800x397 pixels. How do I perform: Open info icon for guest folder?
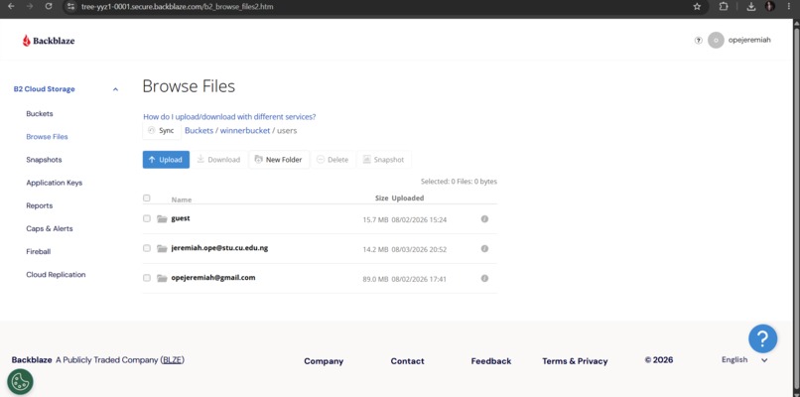coord(484,219)
